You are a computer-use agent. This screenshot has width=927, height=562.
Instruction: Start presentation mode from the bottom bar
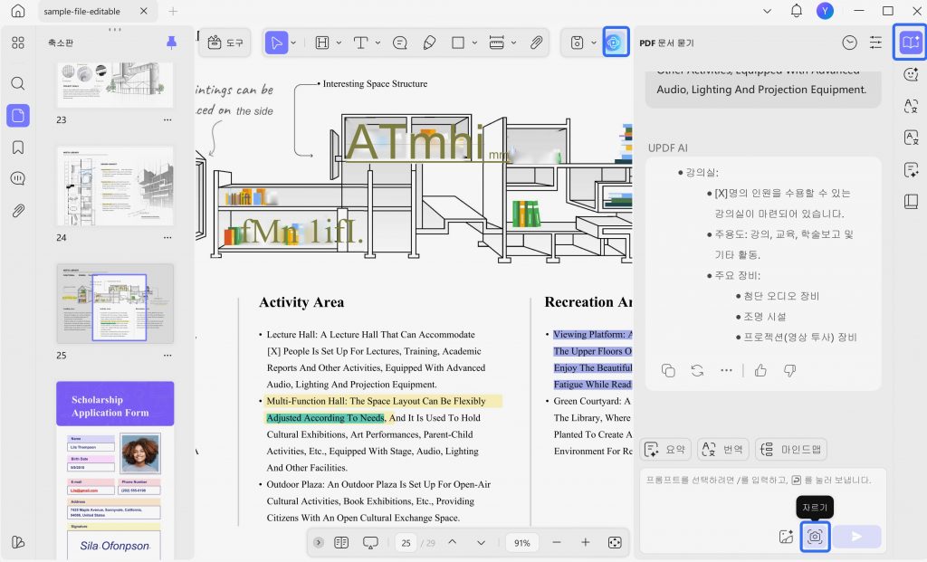pyautogui.click(x=370, y=542)
